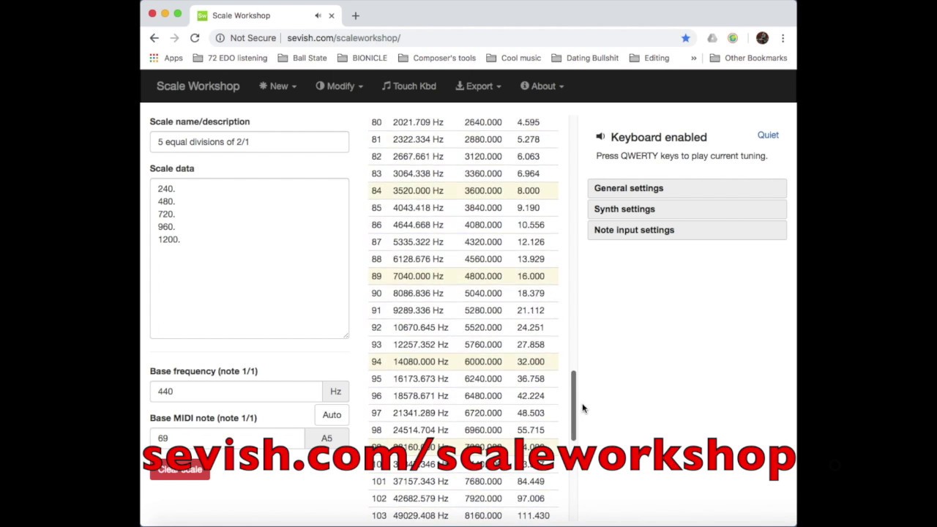
Task: Open the Modify dropdown menu
Action: click(339, 86)
